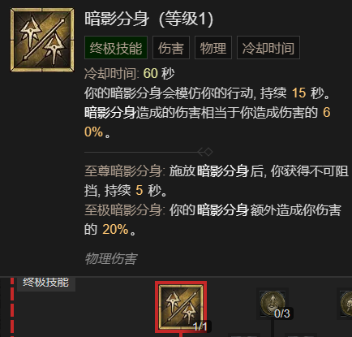Click the 冷却时间: 60 秒 cooldown line
The width and height of the screenshot is (352, 337).
pyautogui.click(x=129, y=74)
